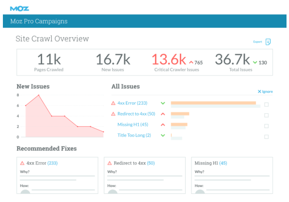Click warning icon on 4xx Error fix card
Screen dimensions: 289x202
click(x=22, y=163)
